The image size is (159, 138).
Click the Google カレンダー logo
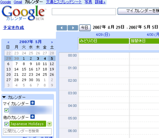pyautogui.click(x=24, y=13)
